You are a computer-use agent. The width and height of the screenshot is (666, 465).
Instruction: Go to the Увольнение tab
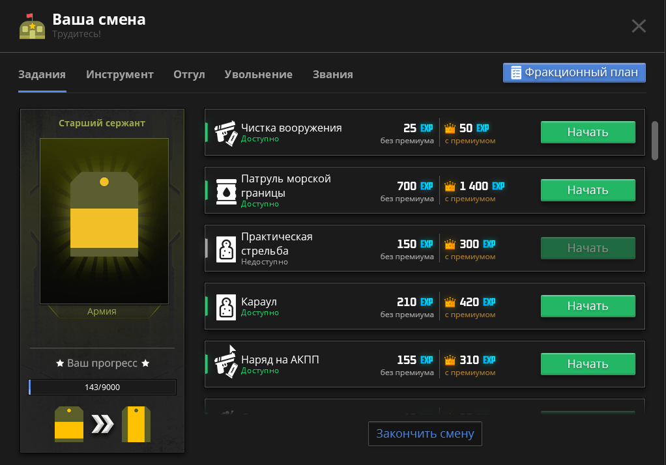pyautogui.click(x=258, y=75)
